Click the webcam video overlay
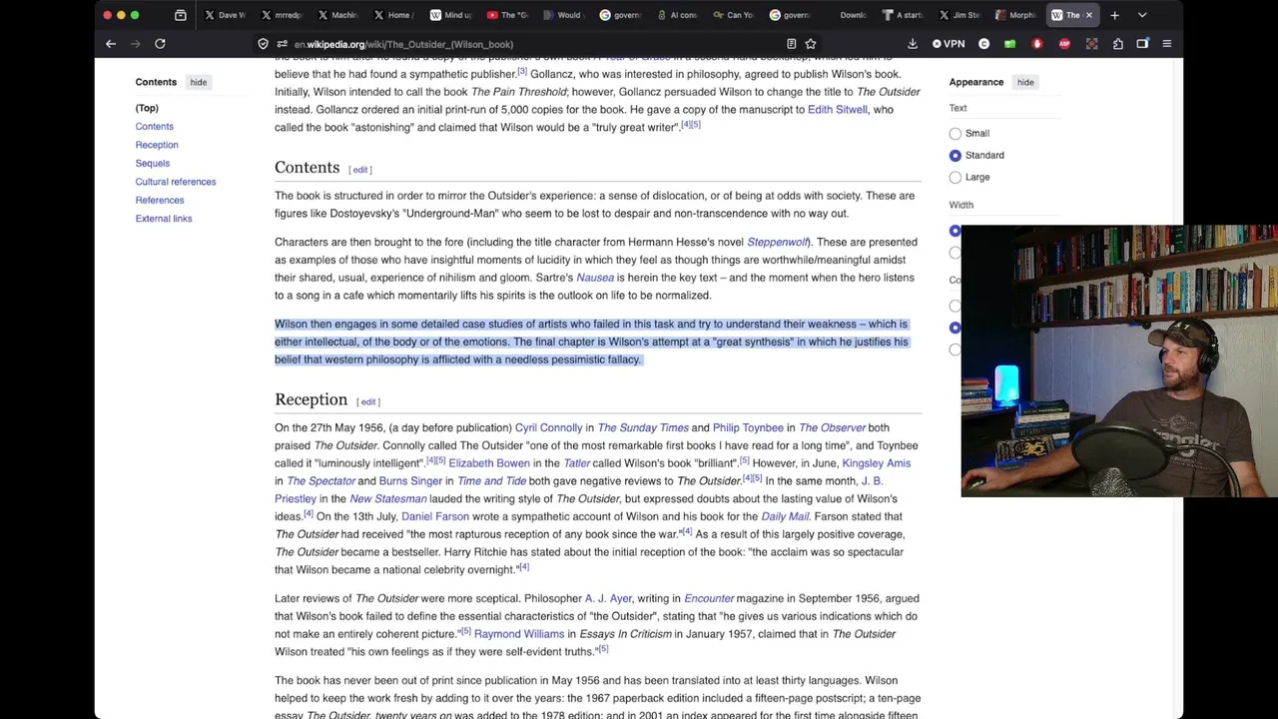 pos(1119,361)
